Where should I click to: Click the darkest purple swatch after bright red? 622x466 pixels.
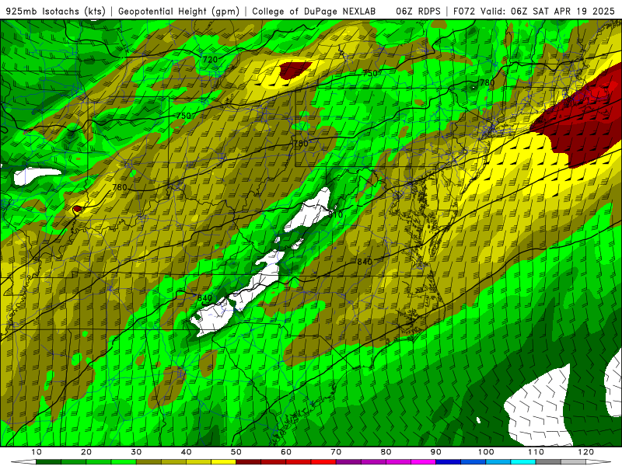(x=348, y=462)
